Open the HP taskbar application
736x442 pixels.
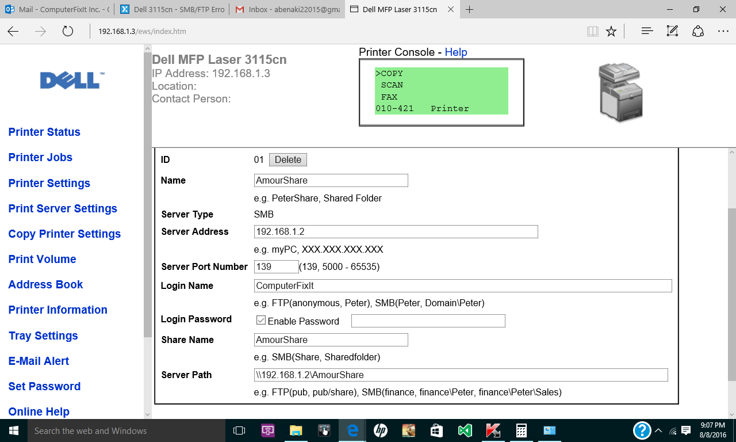[380, 430]
